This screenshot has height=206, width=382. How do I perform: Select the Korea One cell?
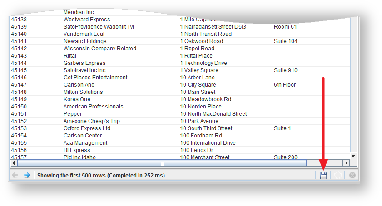(x=121, y=99)
